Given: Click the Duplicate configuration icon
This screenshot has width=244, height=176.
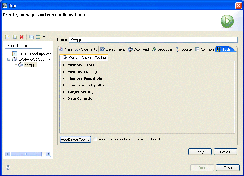Looking at the screenshot, I should [x=15, y=37].
